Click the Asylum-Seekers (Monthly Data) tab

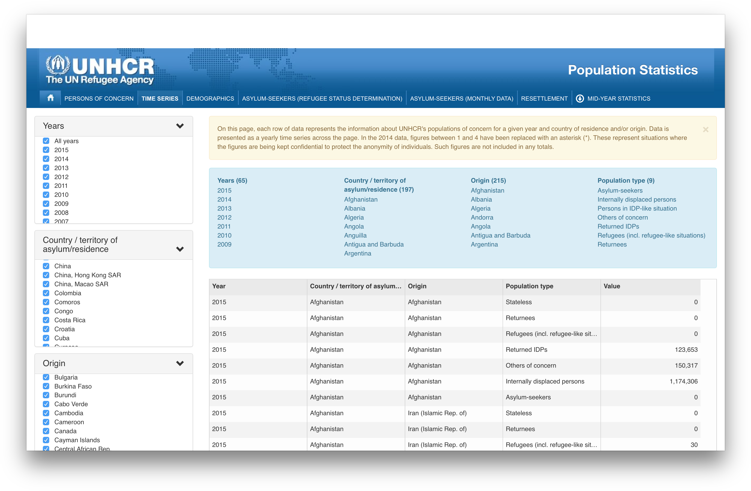coord(461,98)
